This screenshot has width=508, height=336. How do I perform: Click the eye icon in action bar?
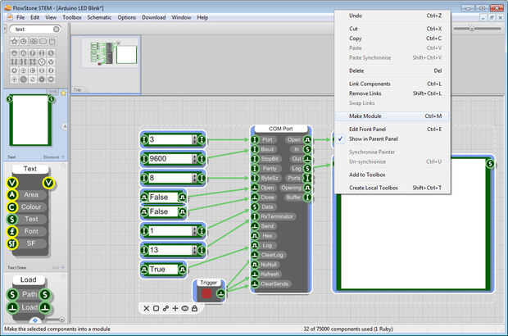tap(184, 308)
